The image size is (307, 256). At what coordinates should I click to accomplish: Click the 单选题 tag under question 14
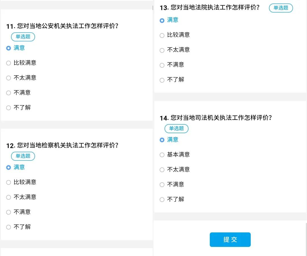177,128
